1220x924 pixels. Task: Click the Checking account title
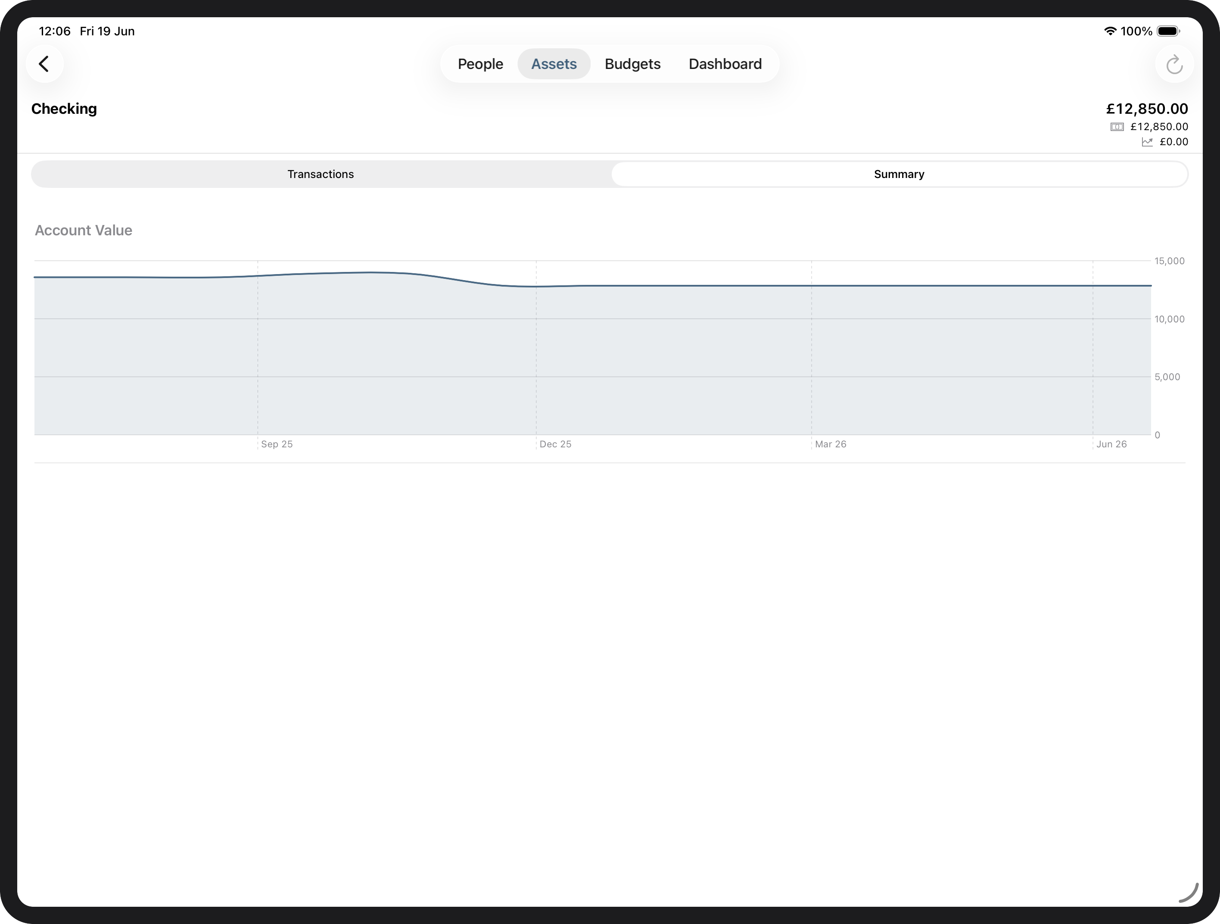64,109
